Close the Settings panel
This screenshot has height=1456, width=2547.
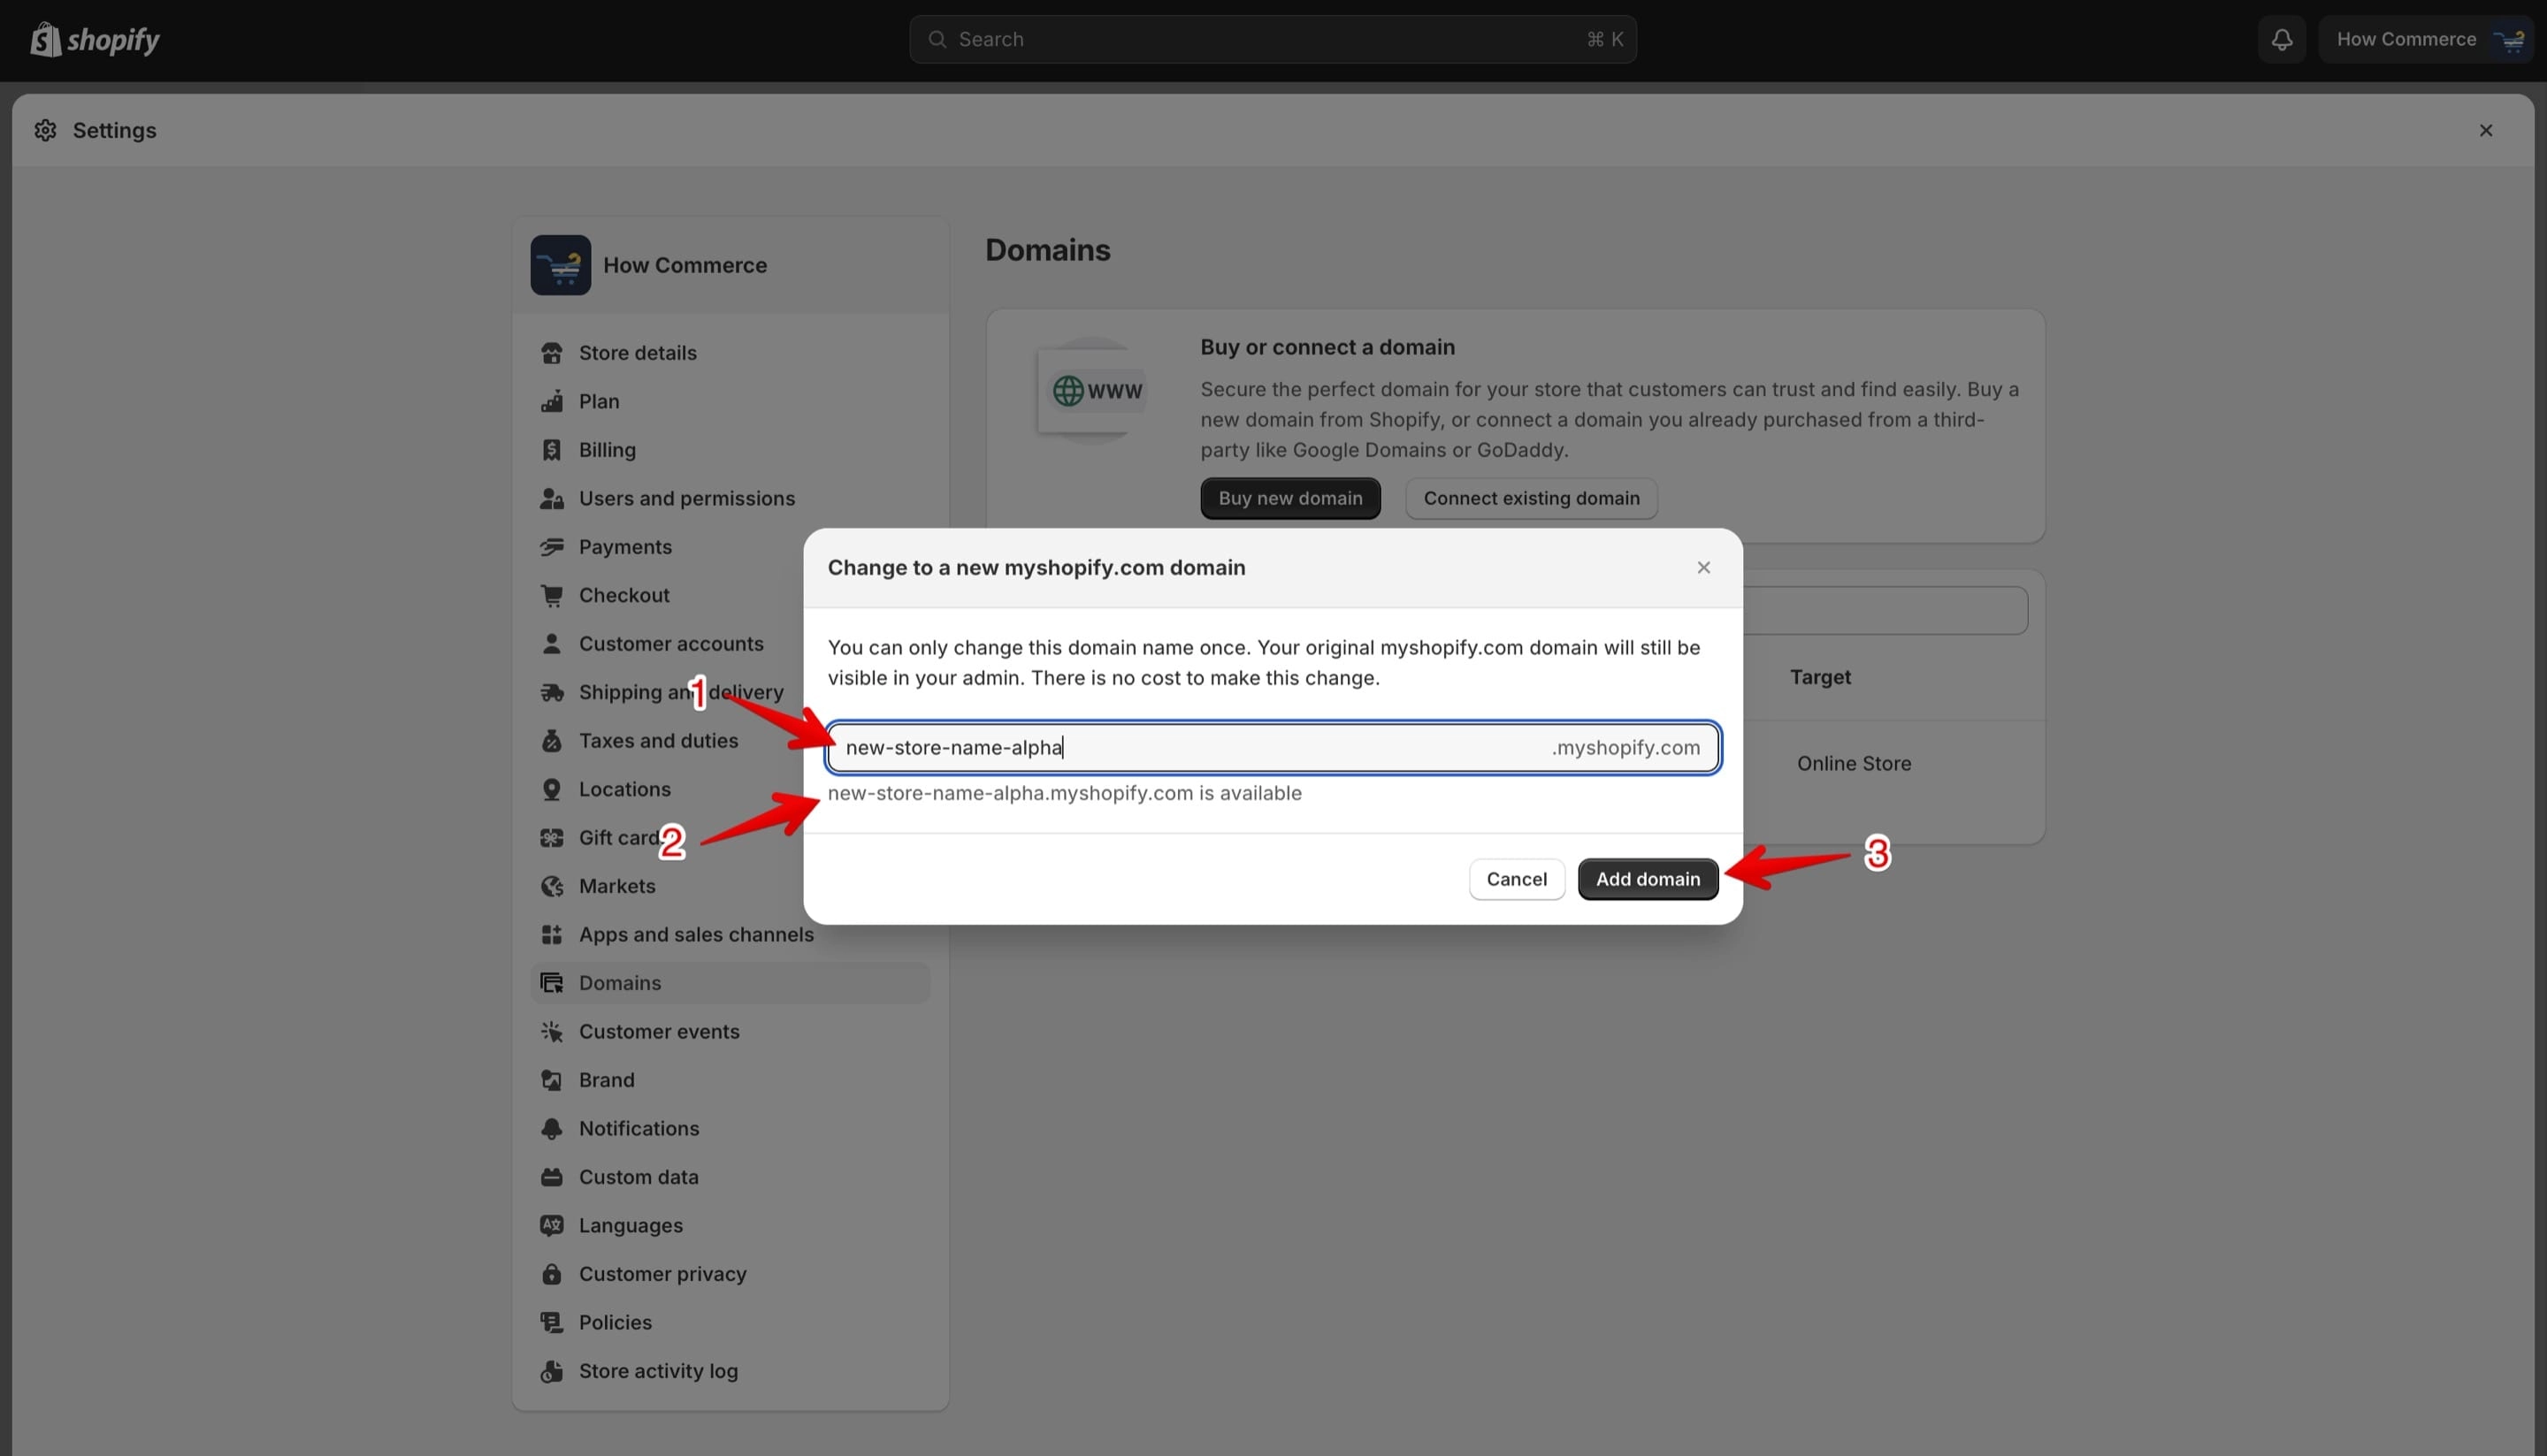click(x=2486, y=130)
